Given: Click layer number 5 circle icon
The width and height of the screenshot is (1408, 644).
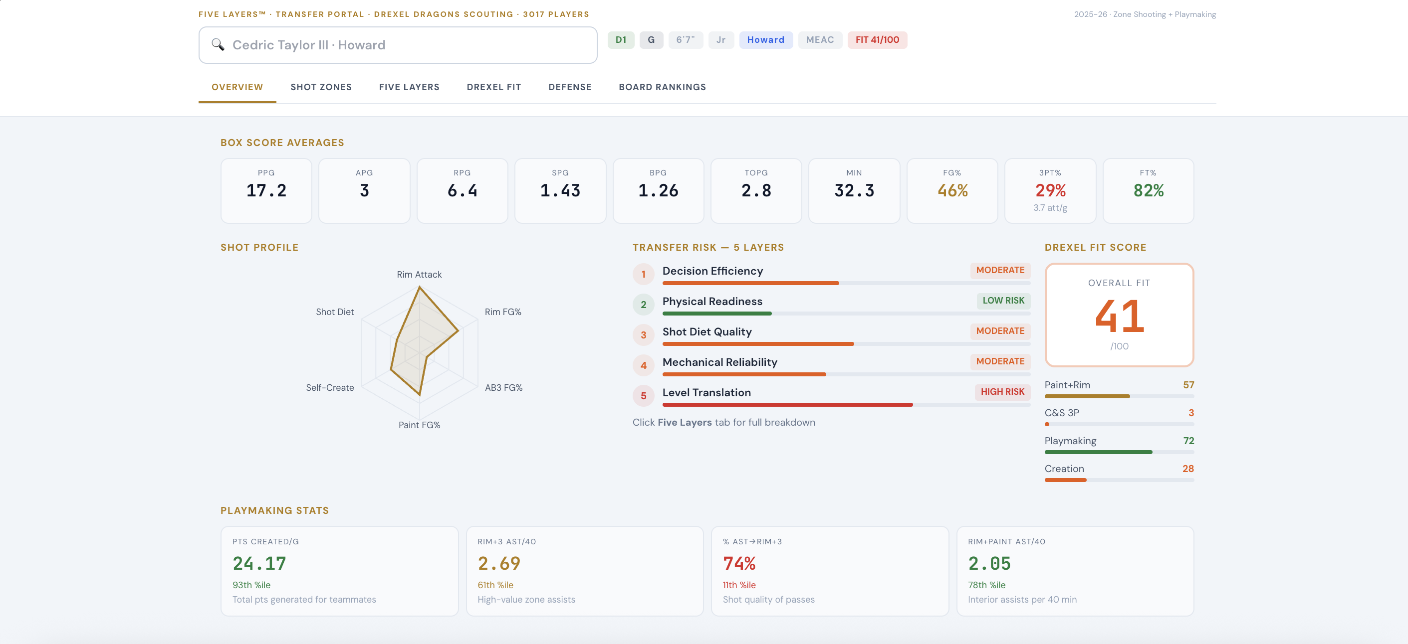Looking at the screenshot, I should 643,396.
